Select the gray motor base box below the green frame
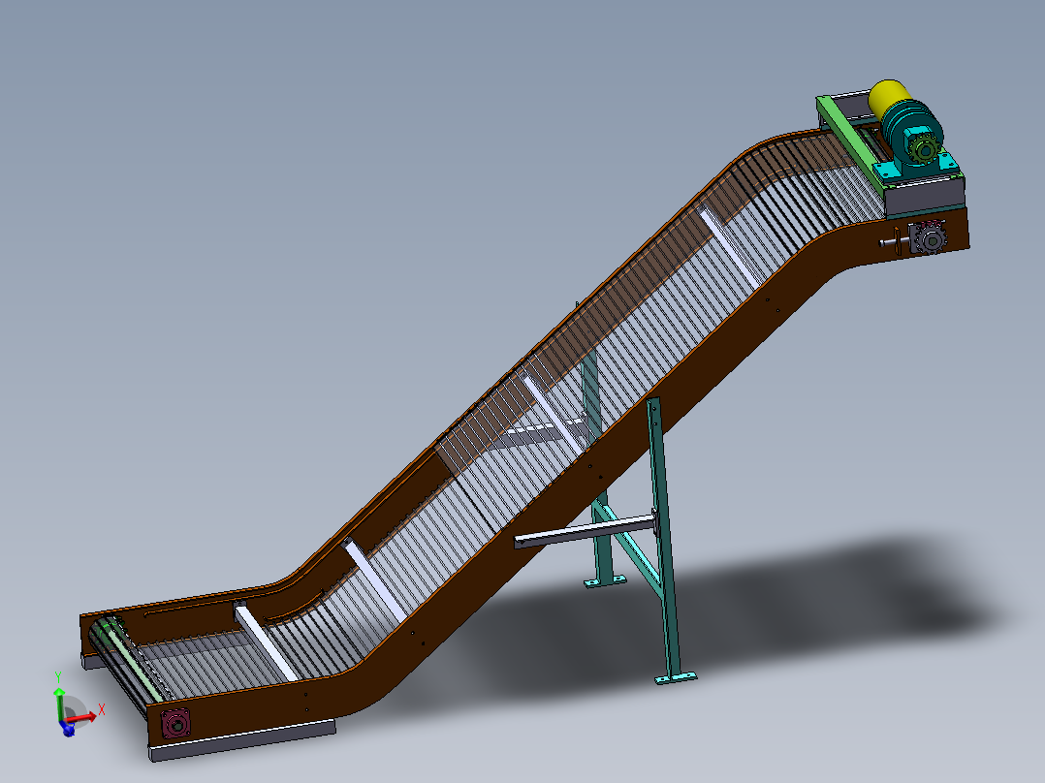The height and width of the screenshot is (783, 1045). pos(925,196)
